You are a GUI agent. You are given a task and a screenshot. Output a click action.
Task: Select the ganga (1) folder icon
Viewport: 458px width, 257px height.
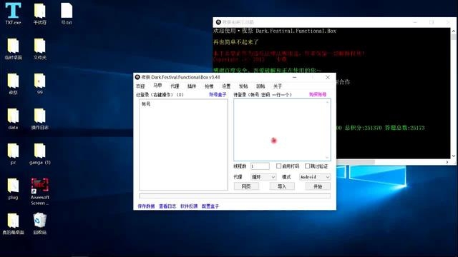pos(40,153)
